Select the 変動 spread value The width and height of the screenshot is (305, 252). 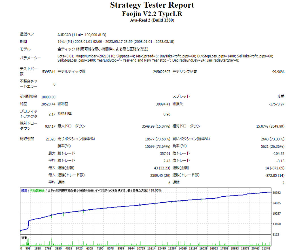(x=281, y=96)
